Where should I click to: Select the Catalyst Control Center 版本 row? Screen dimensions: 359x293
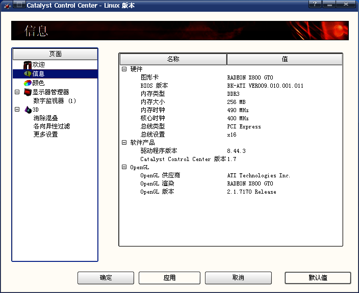click(183, 159)
